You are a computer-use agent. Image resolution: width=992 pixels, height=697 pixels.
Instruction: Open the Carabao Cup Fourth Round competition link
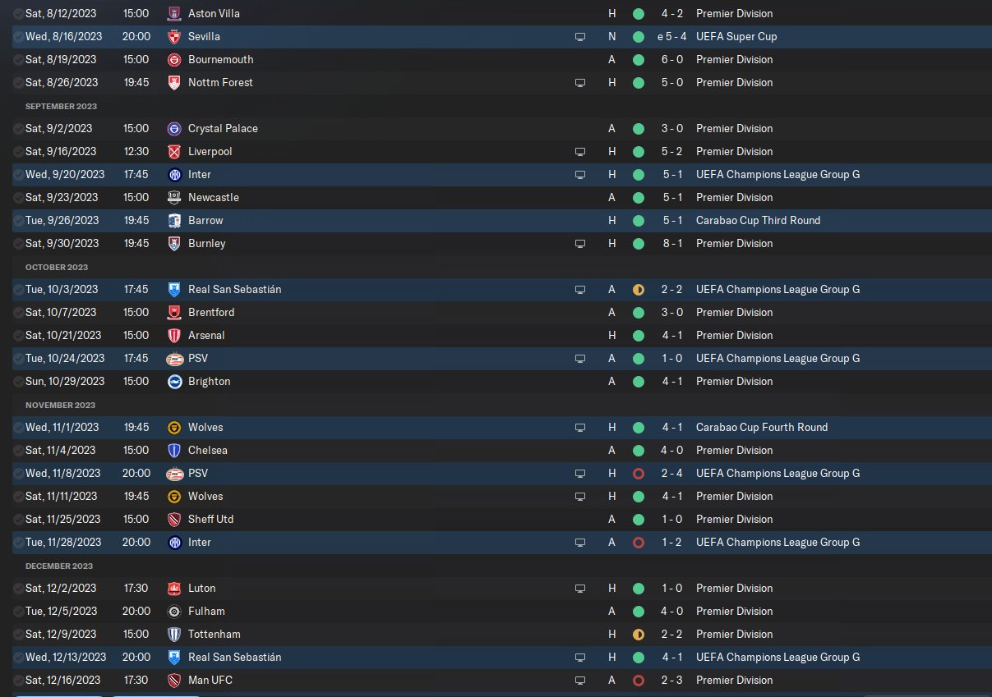point(761,428)
